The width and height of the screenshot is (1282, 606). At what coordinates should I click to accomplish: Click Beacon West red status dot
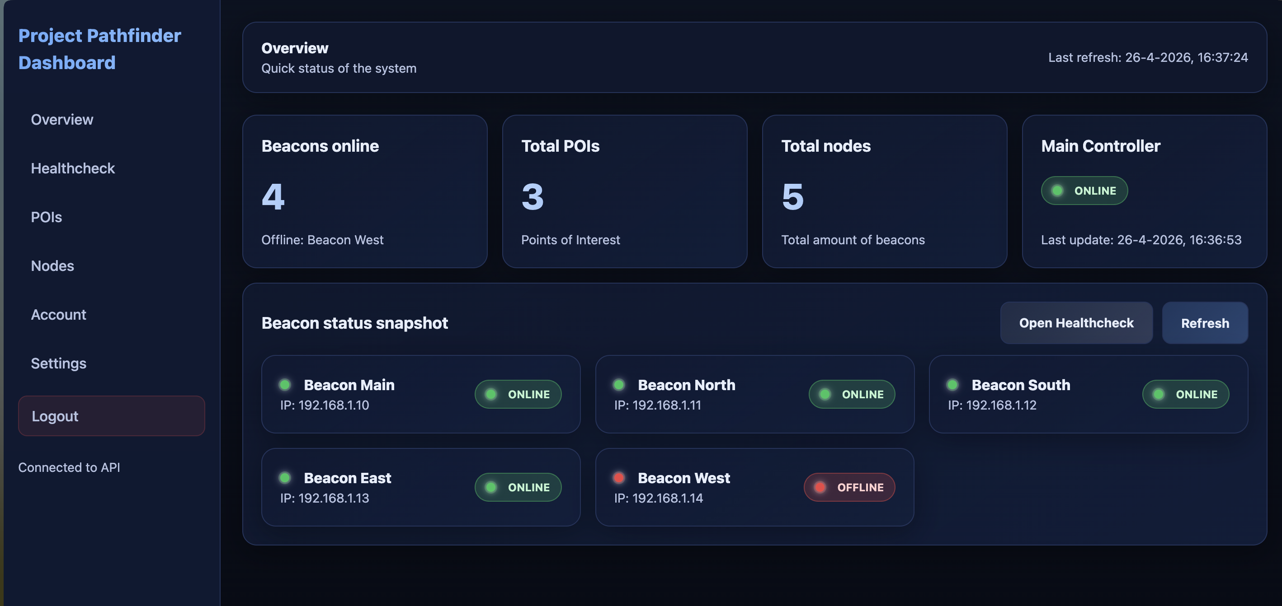pyautogui.click(x=618, y=478)
